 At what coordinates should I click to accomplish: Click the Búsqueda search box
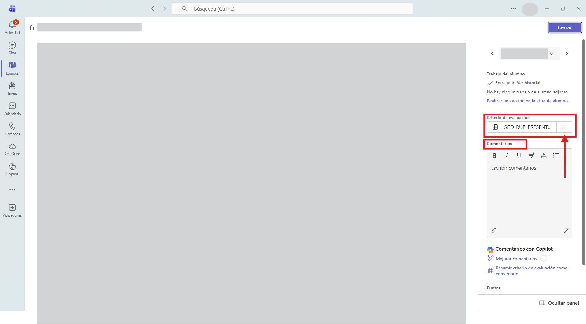[292, 9]
